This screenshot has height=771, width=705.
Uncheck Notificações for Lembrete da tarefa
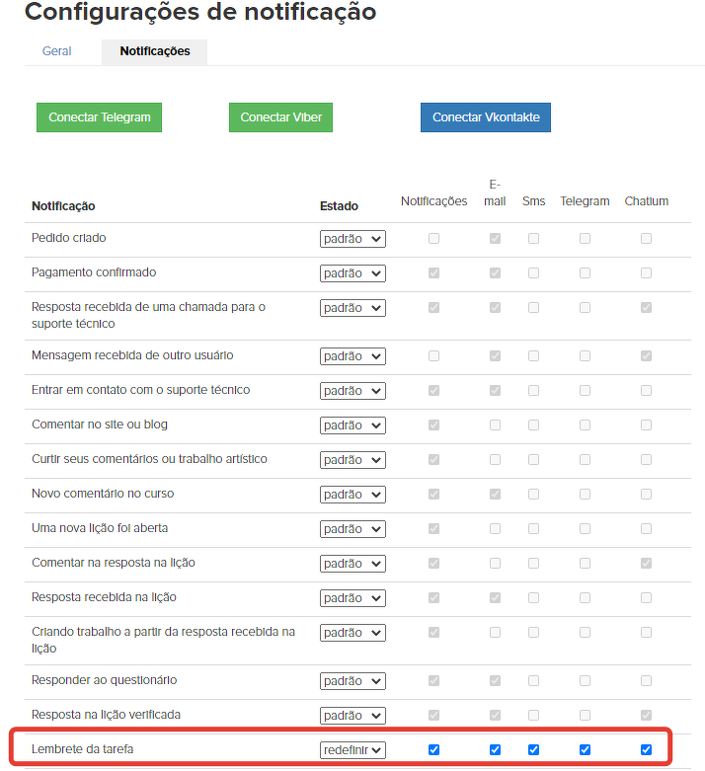[x=433, y=750]
